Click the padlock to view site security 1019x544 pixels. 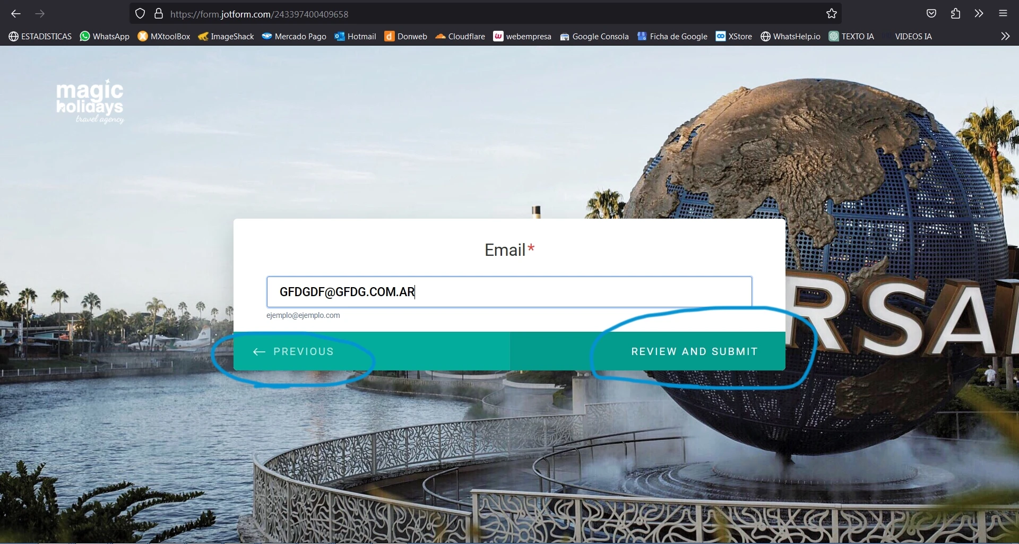tap(159, 14)
